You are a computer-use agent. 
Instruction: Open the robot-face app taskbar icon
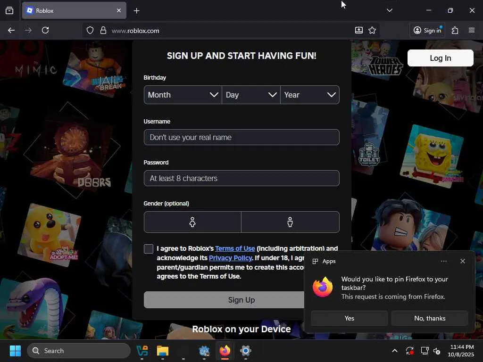click(204, 351)
